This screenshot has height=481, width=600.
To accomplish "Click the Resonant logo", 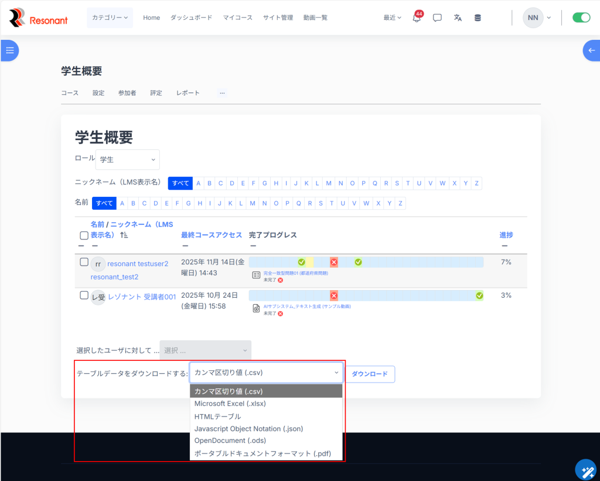I will coord(39,18).
